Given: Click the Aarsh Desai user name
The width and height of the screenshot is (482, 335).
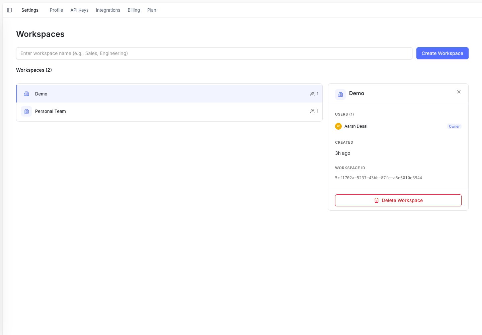Looking at the screenshot, I should 356,126.
